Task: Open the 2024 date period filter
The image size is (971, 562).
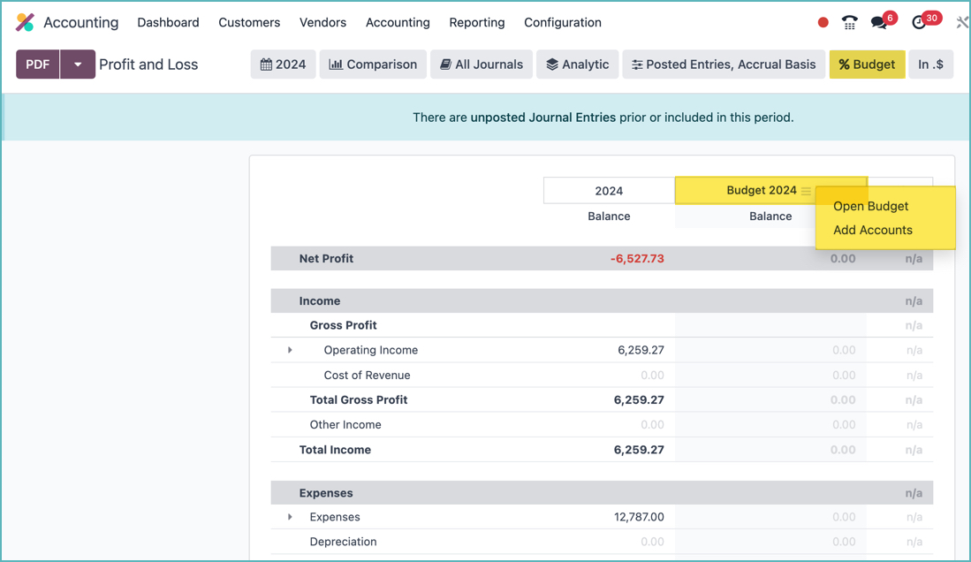Action: coord(283,65)
